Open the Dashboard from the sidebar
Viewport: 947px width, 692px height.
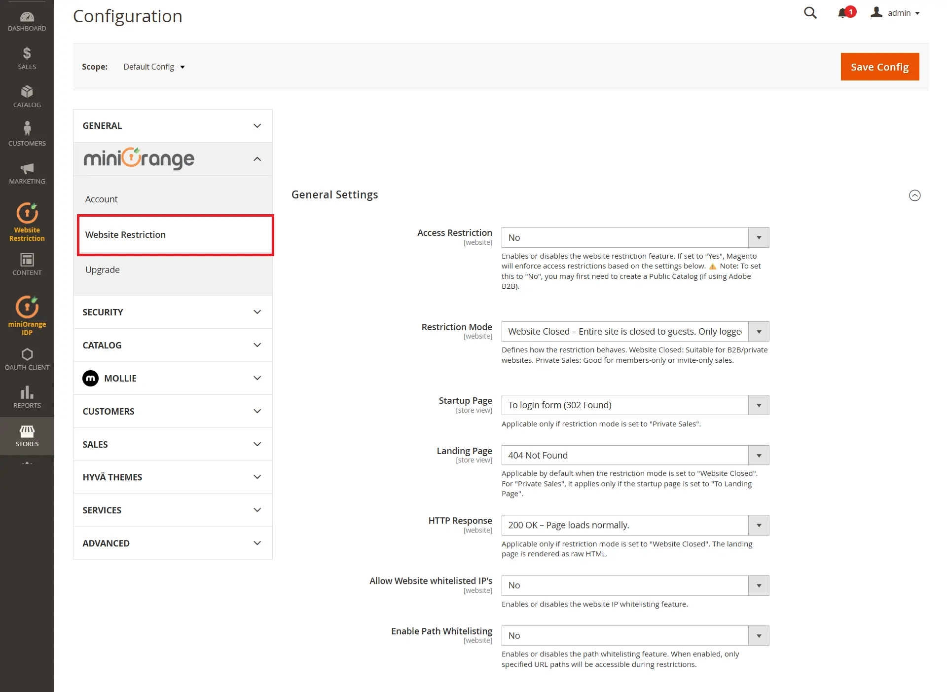tap(27, 20)
